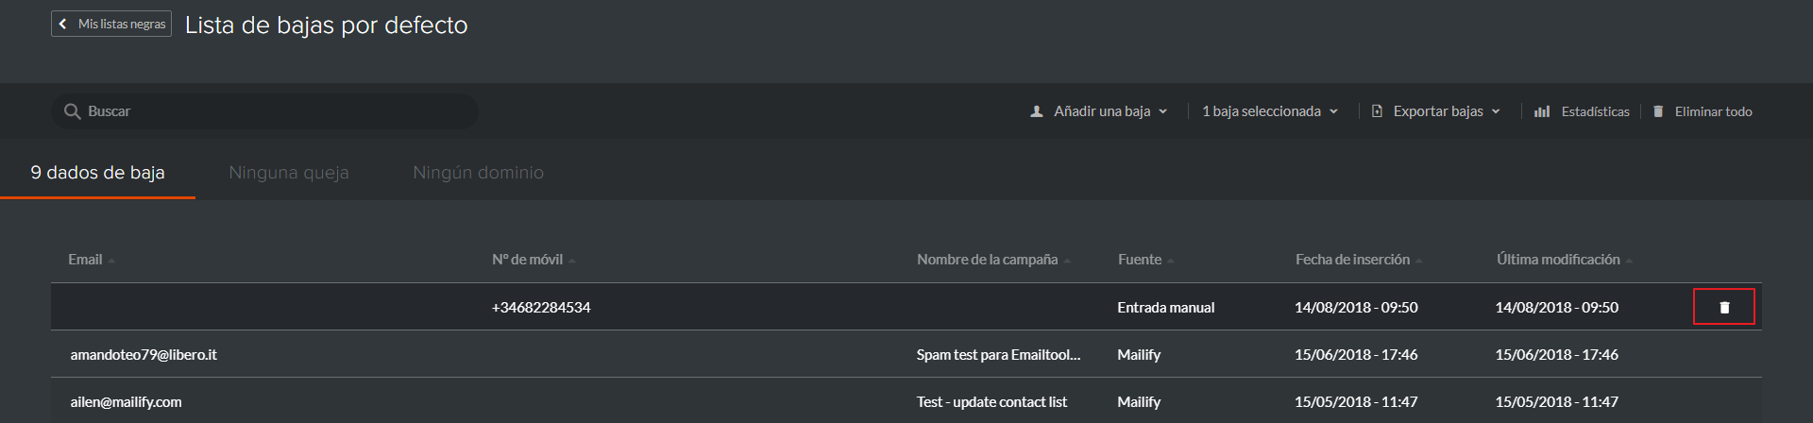Open the 1 baja seleccionada dropdown
Viewport: 1813px width, 423px height.
[1270, 111]
